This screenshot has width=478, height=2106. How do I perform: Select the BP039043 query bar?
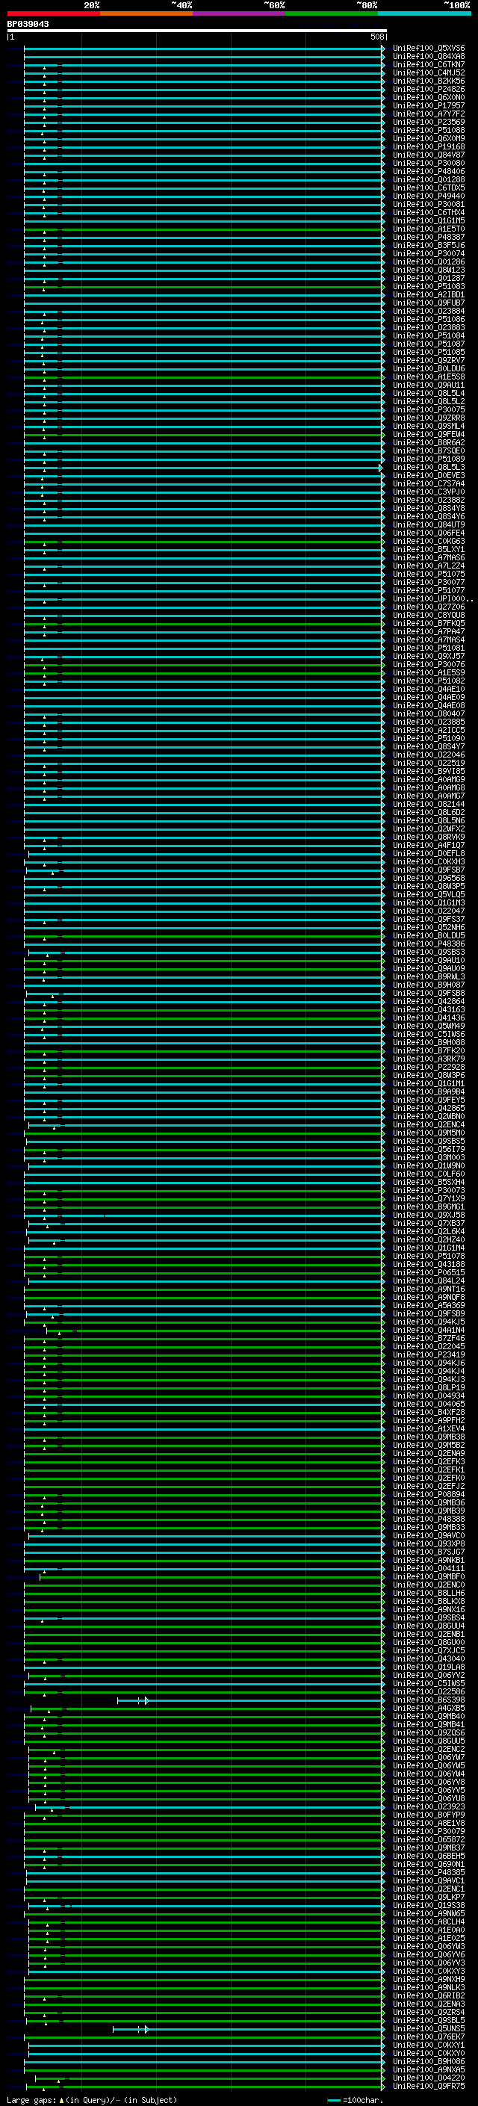click(x=196, y=30)
